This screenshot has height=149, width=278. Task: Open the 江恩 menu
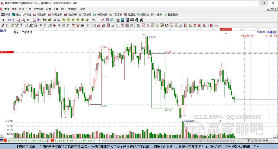pyautogui.click(x=29, y=9)
